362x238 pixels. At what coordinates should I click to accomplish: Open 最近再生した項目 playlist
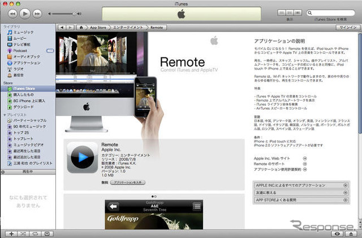coord(28,151)
